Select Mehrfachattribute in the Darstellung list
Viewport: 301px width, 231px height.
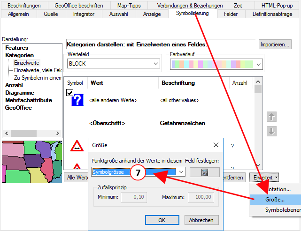point(29,100)
